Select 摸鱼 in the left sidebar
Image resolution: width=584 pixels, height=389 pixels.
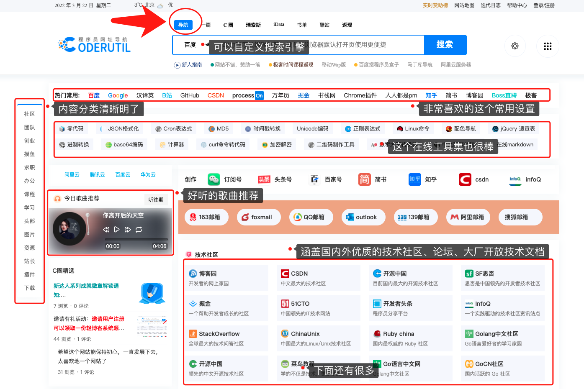tap(29, 154)
